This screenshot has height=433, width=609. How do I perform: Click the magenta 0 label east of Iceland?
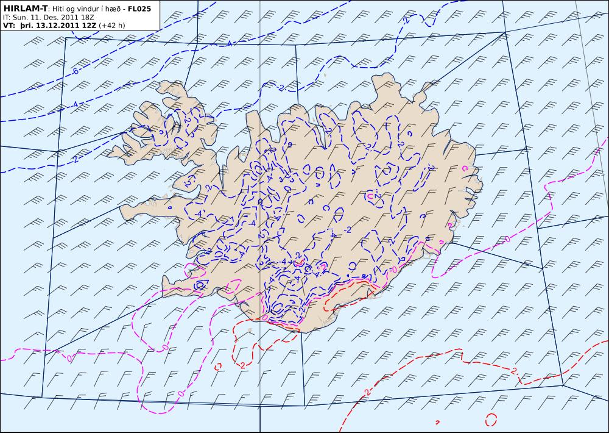(x=507, y=239)
